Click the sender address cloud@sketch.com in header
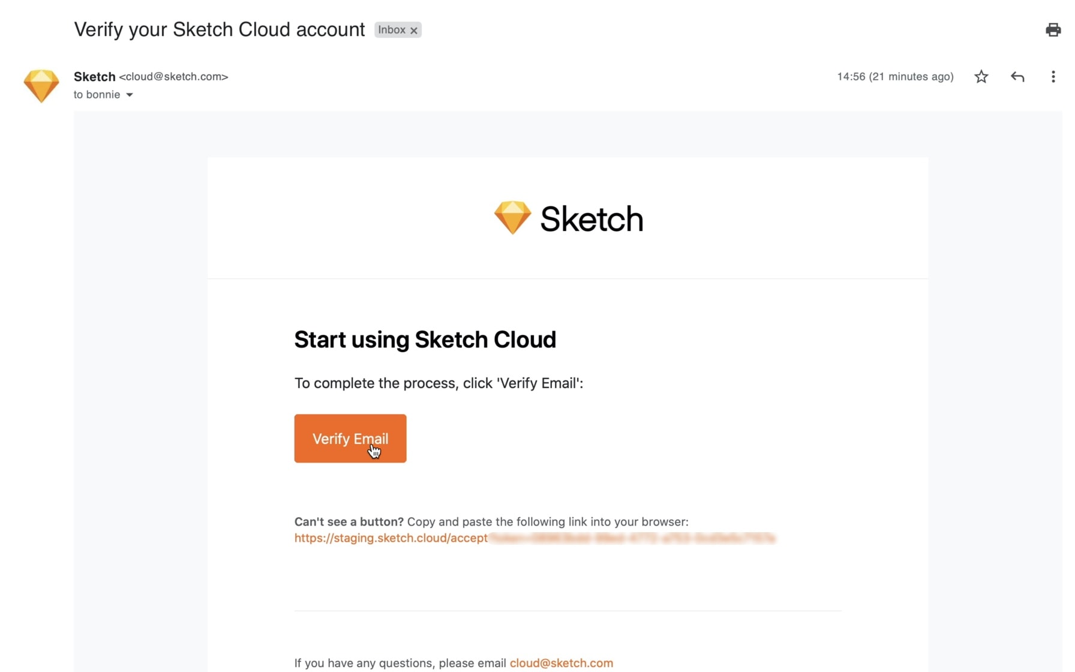Viewport: 1075px width, 672px height. (x=173, y=77)
